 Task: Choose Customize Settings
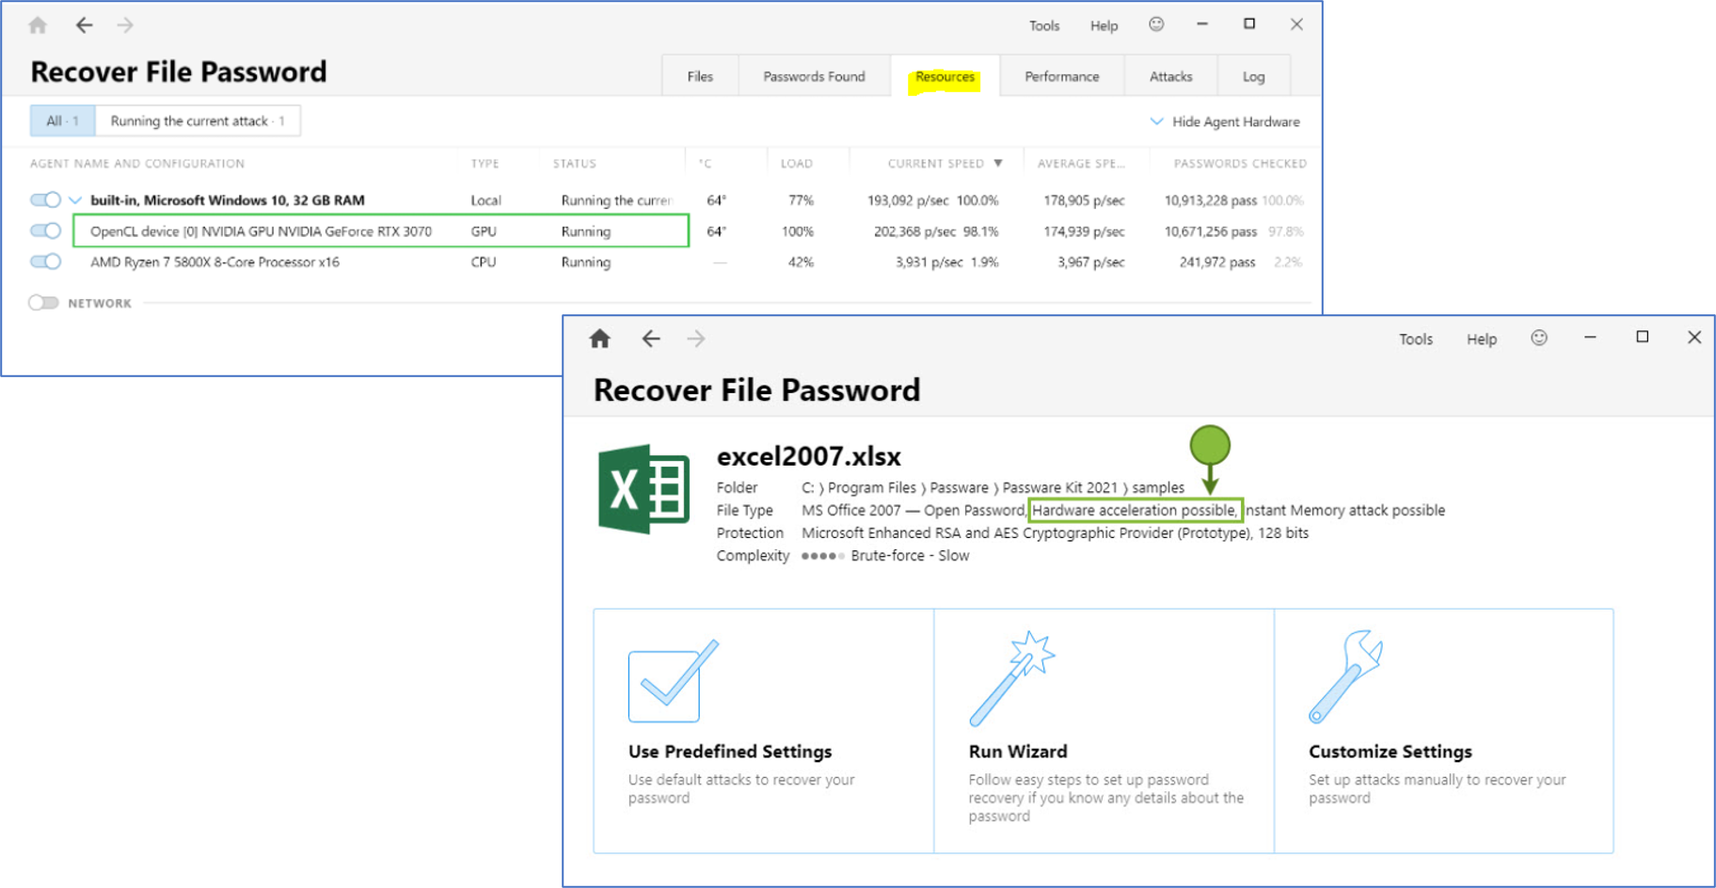tap(1443, 731)
